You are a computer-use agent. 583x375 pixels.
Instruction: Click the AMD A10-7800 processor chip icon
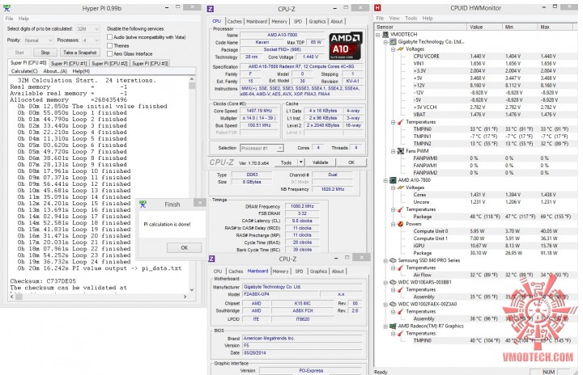(x=393, y=180)
